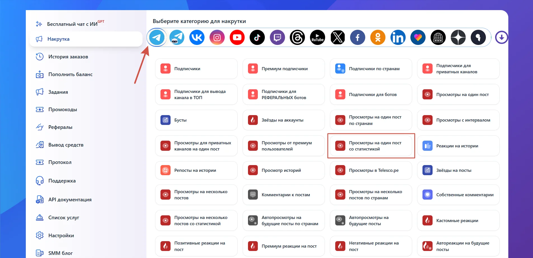Choose the RuTube category icon
Image resolution: width=533 pixels, height=258 pixels.
click(x=318, y=37)
